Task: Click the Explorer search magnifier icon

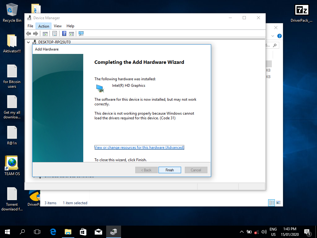Action: pyautogui.click(x=275, y=45)
